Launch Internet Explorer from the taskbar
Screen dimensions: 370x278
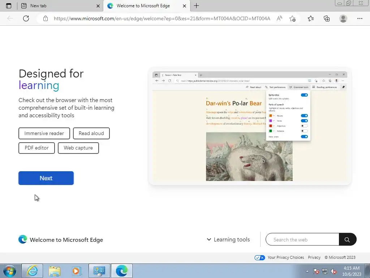tap(32, 271)
